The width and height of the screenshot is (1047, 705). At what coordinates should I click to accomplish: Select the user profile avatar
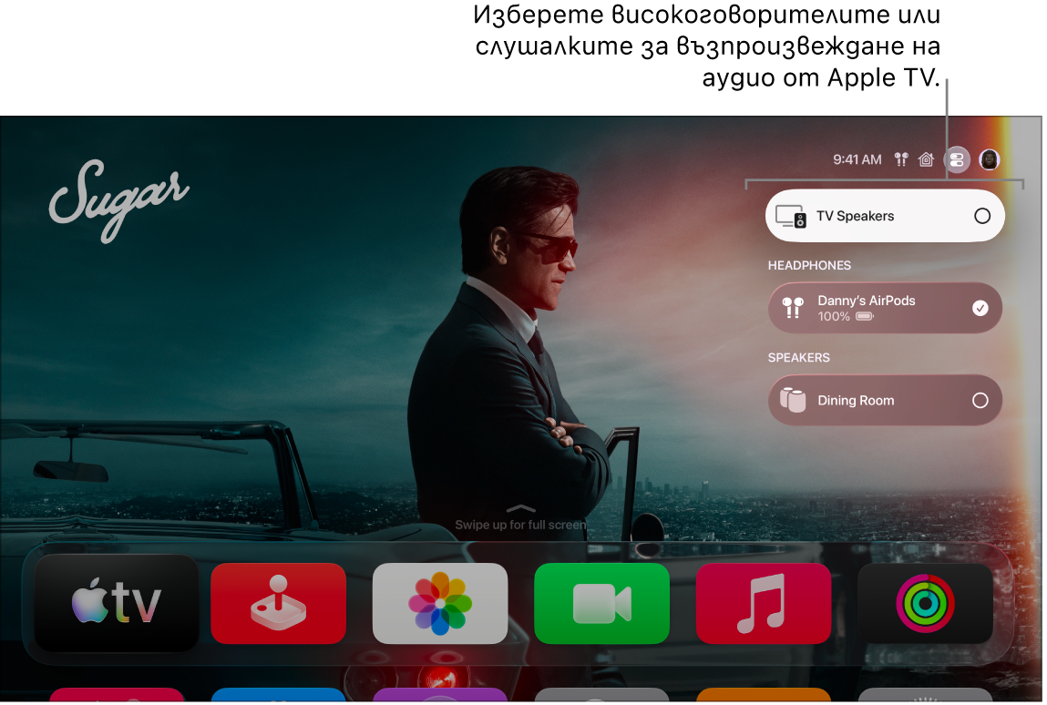pyautogui.click(x=989, y=159)
